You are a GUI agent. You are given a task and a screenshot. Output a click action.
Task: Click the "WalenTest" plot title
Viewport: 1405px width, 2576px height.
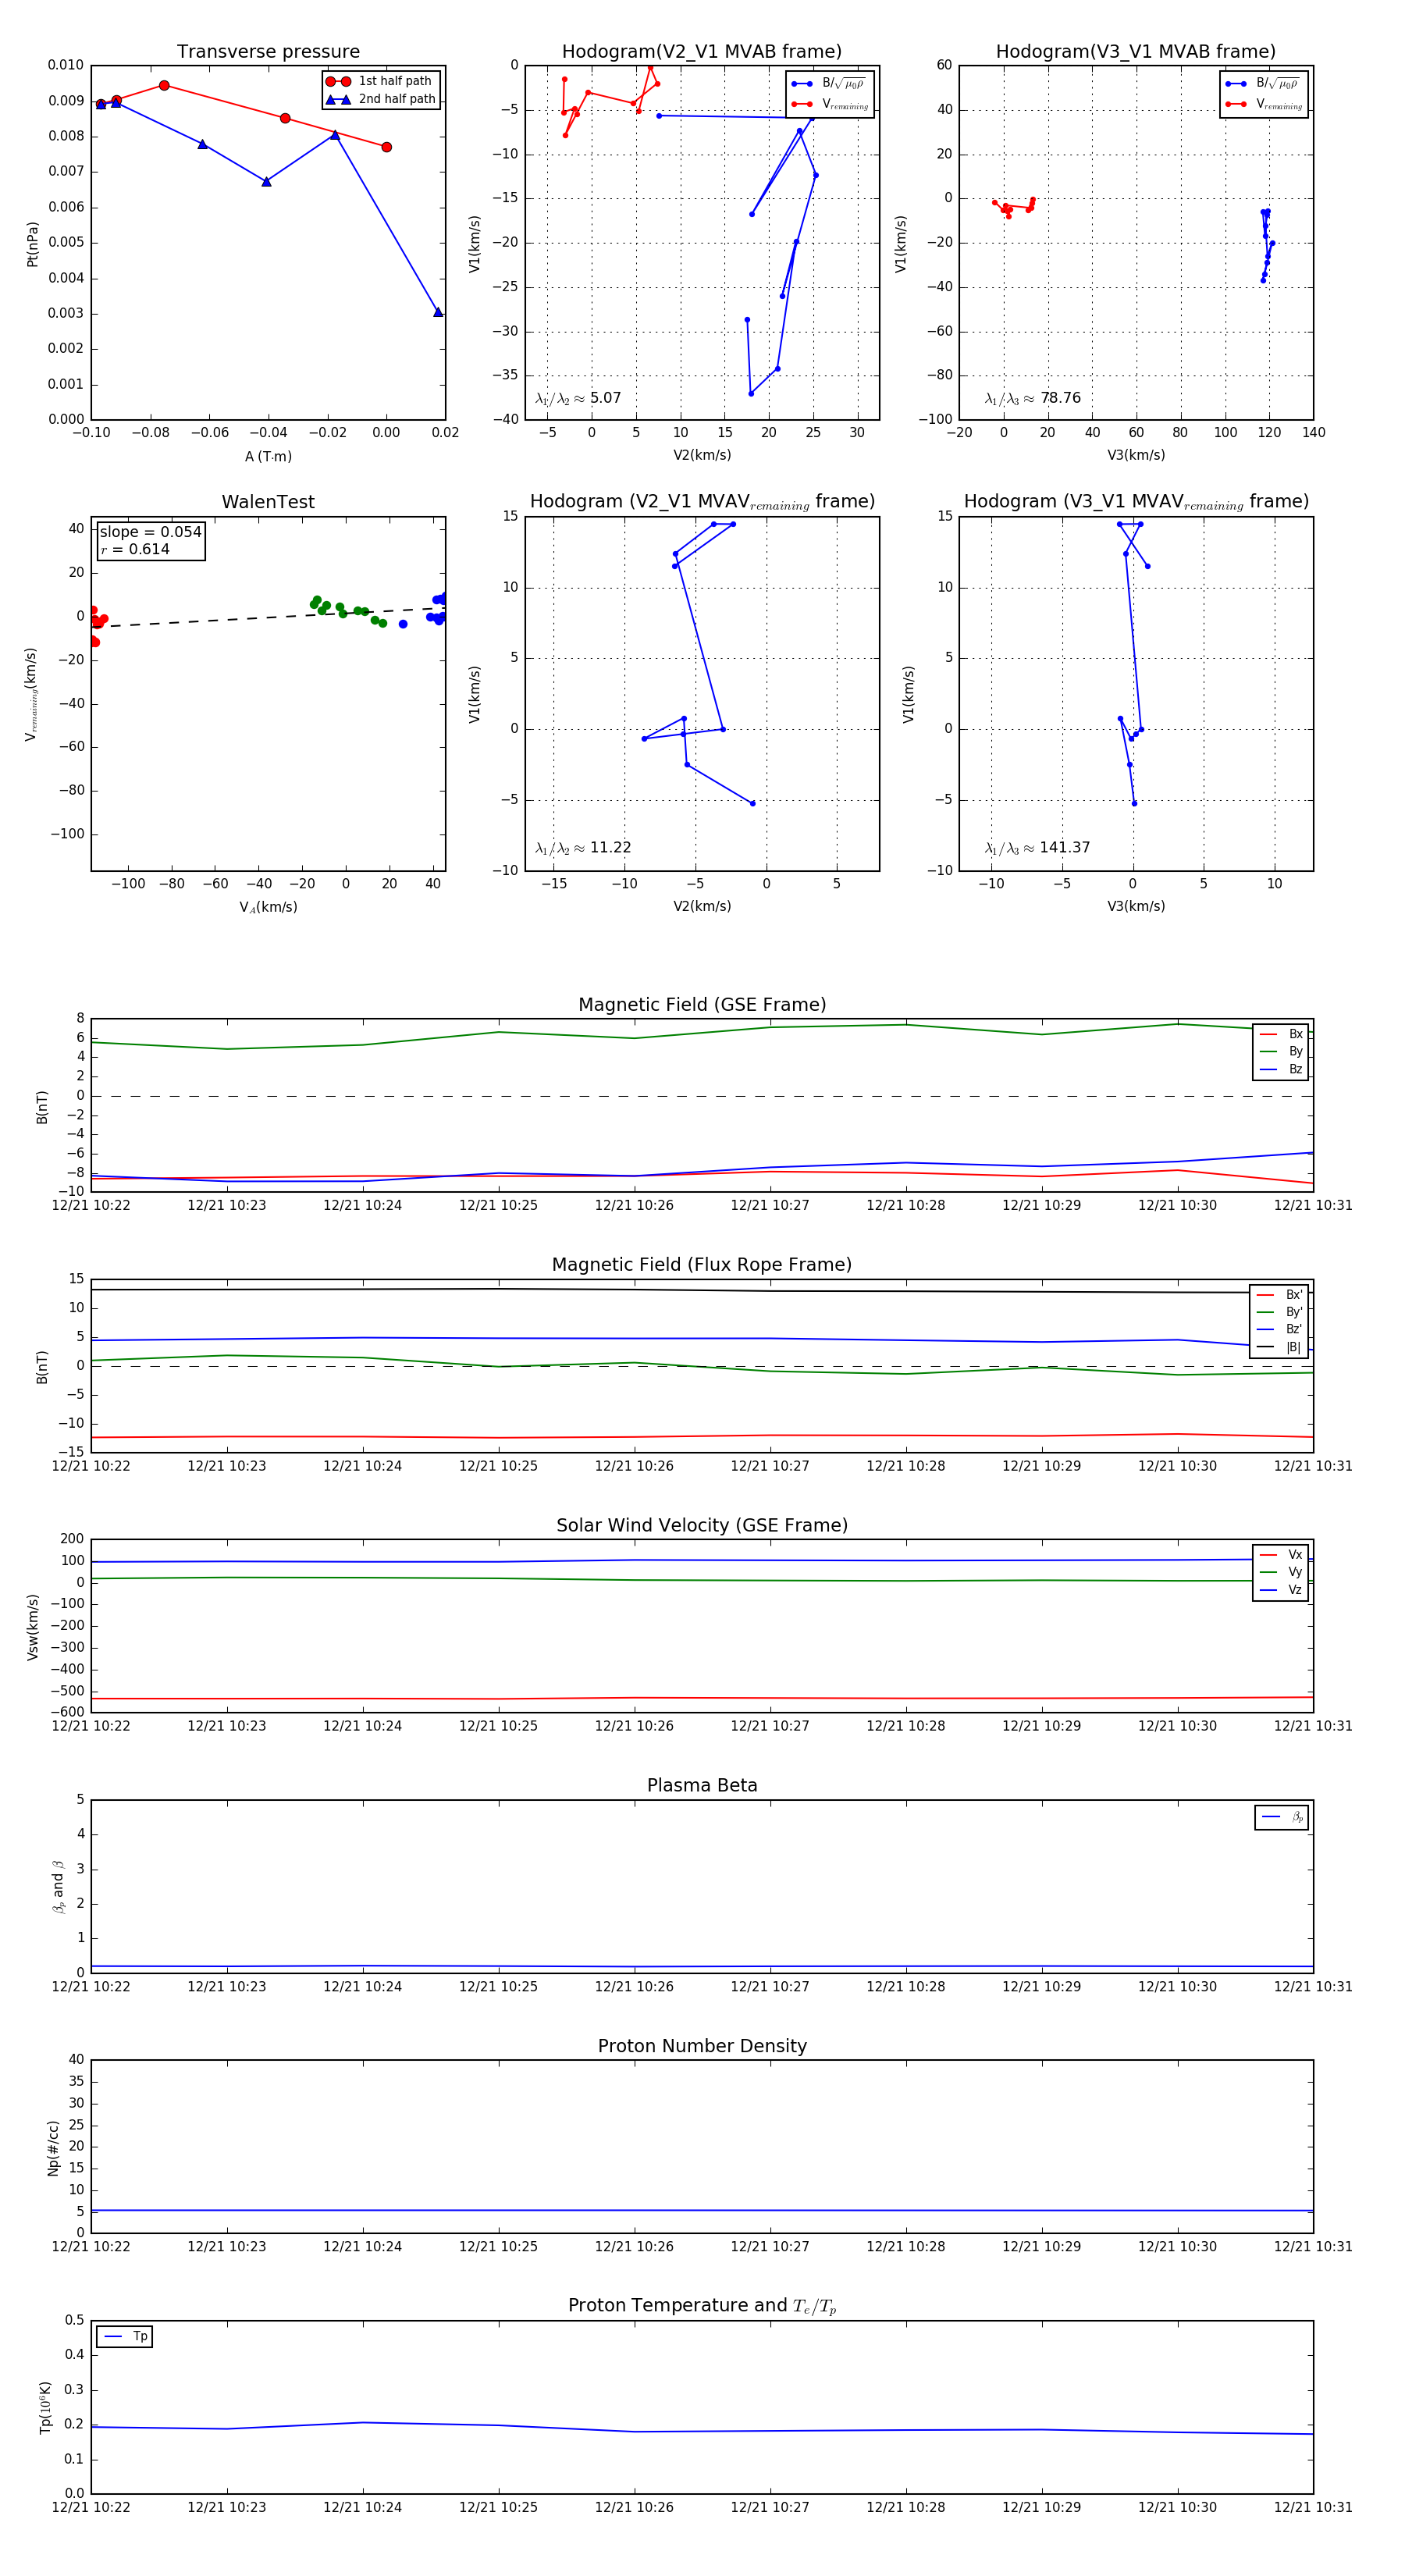268,502
